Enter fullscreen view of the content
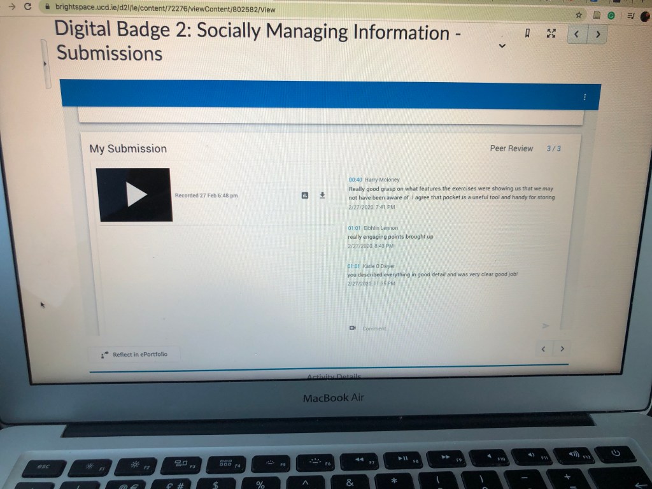This screenshot has height=489, width=652. [x=551, y=34]
